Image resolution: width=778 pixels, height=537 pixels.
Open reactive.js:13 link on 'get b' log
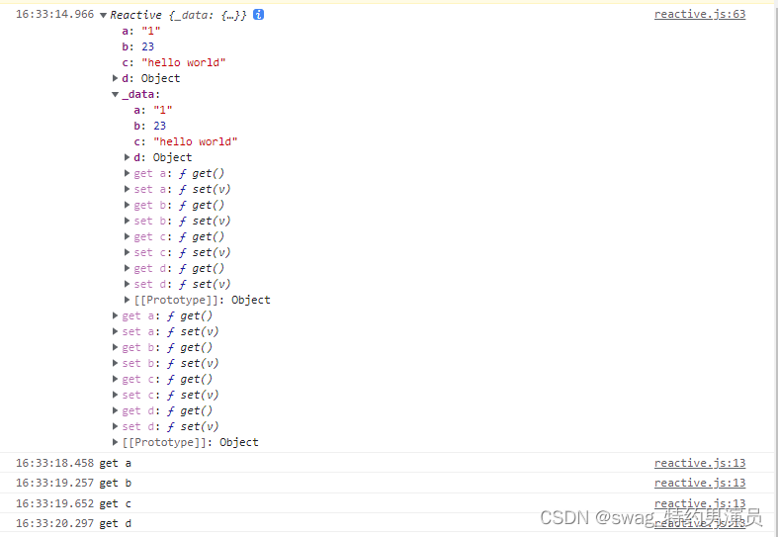(x=700, y=484)
